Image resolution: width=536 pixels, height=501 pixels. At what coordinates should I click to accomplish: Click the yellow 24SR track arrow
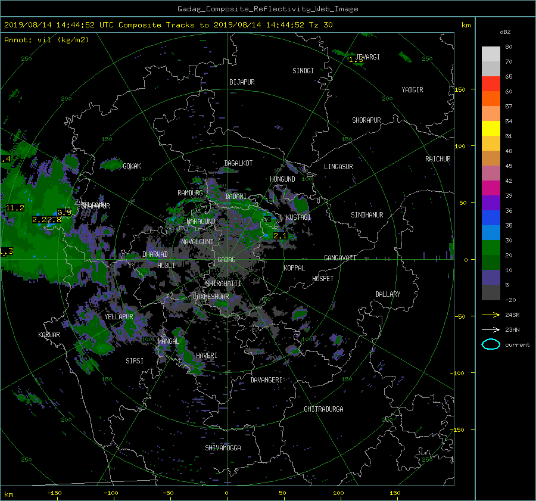[491, 315]
